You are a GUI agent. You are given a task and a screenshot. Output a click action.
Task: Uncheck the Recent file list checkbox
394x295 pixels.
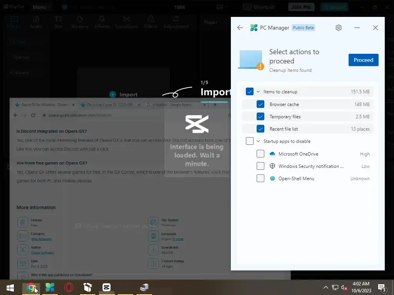point(260,129)
